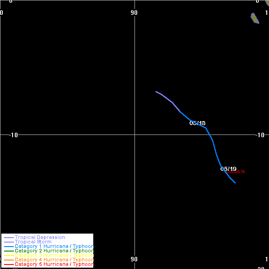Click the red line swatch for Category 5
This screenshot has width=269, height=269.
[x=9, y=265]
